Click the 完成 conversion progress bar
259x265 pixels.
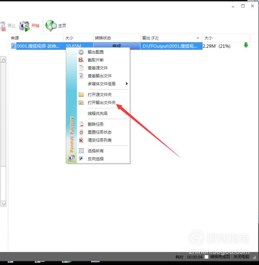pyautogui.click(x=117, y=46)
